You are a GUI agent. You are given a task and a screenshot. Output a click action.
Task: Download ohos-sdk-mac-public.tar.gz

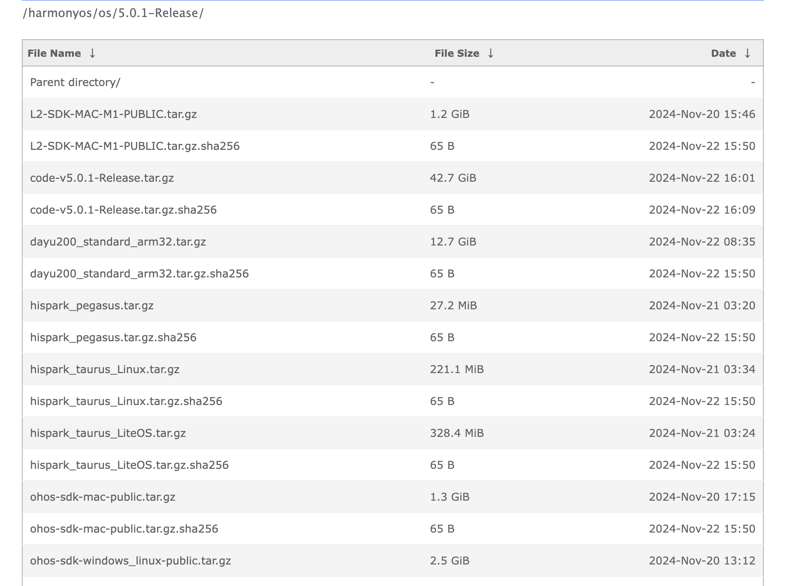(x=103, y=497)
